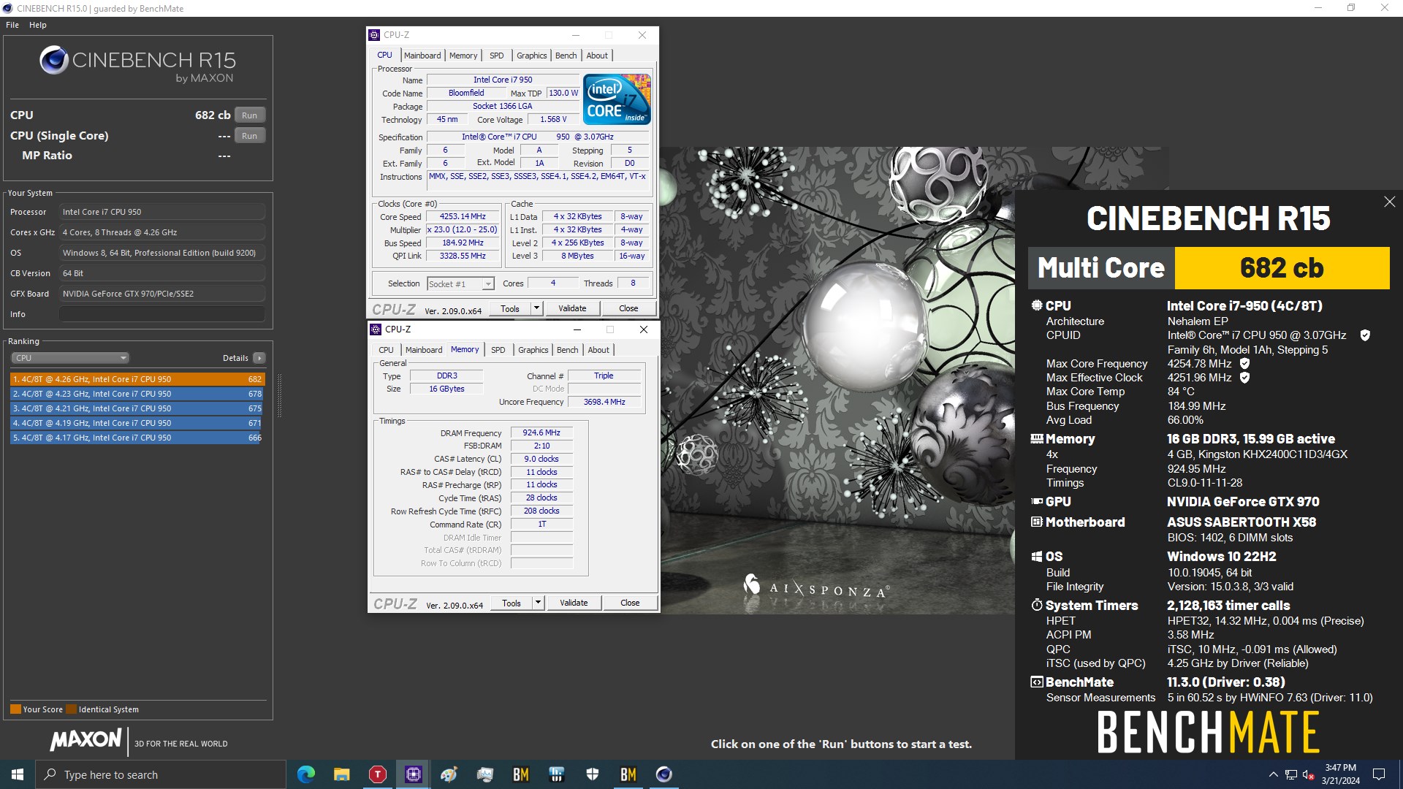Close the BenchMate result overlay panel
Image resolution: width=1403 pixels, height=789 pixels.
1389,202
